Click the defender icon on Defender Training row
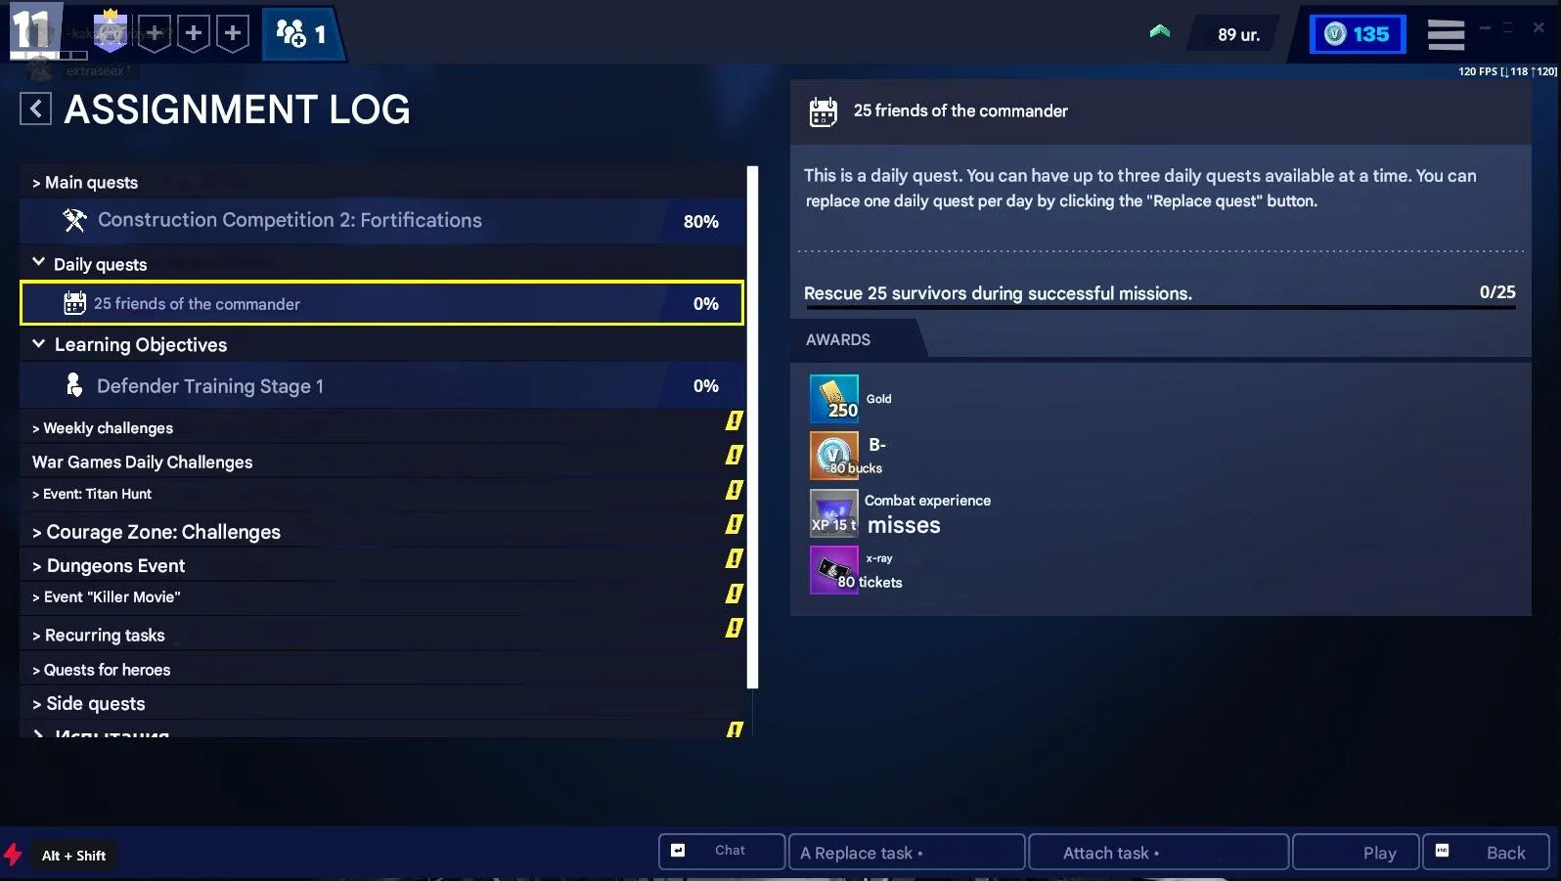This screenshot has width=1561, height=881. (73, 385)
